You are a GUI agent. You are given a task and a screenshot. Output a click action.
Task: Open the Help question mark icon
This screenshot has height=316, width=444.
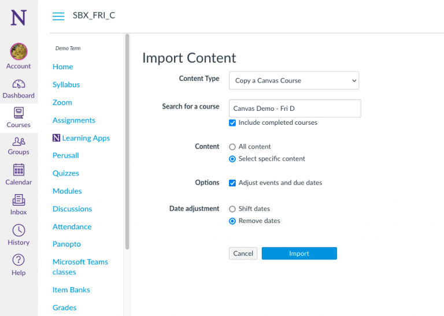click(x=18, y=260)
